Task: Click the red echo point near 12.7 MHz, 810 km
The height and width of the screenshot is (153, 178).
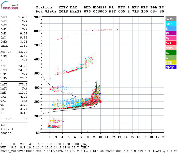Action: coord(117,29)
